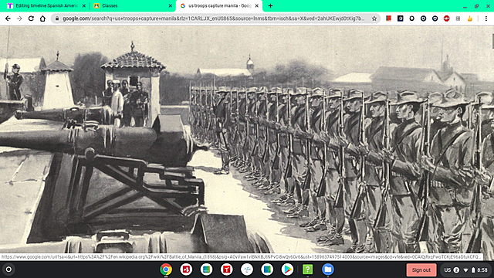Close the us troops capture manila tab

click(x=256, y=5)
